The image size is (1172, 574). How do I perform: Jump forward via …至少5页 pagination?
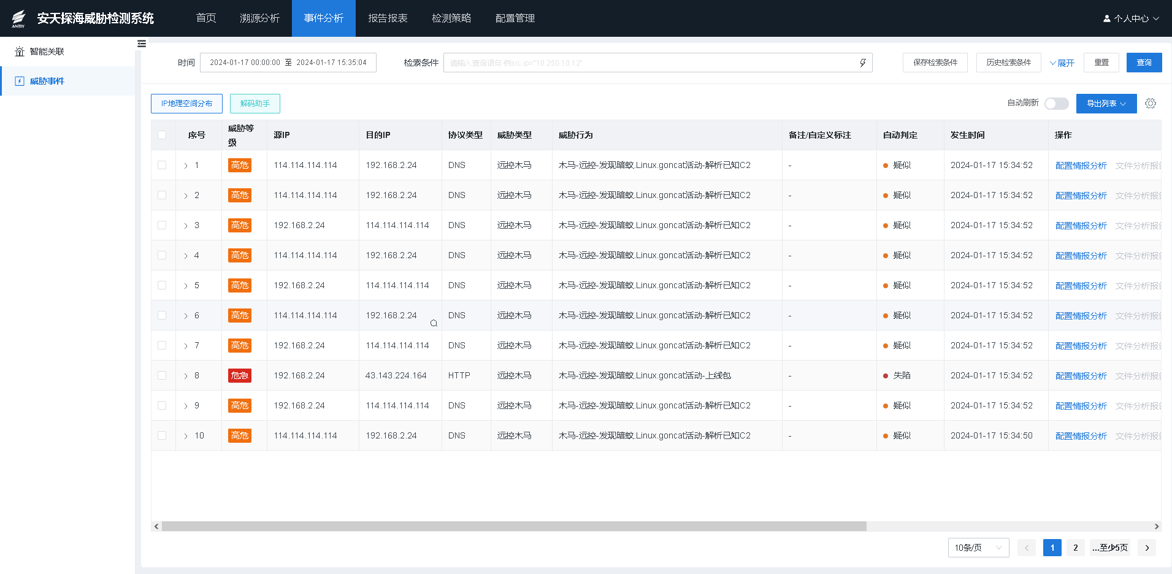point(1110,548)
